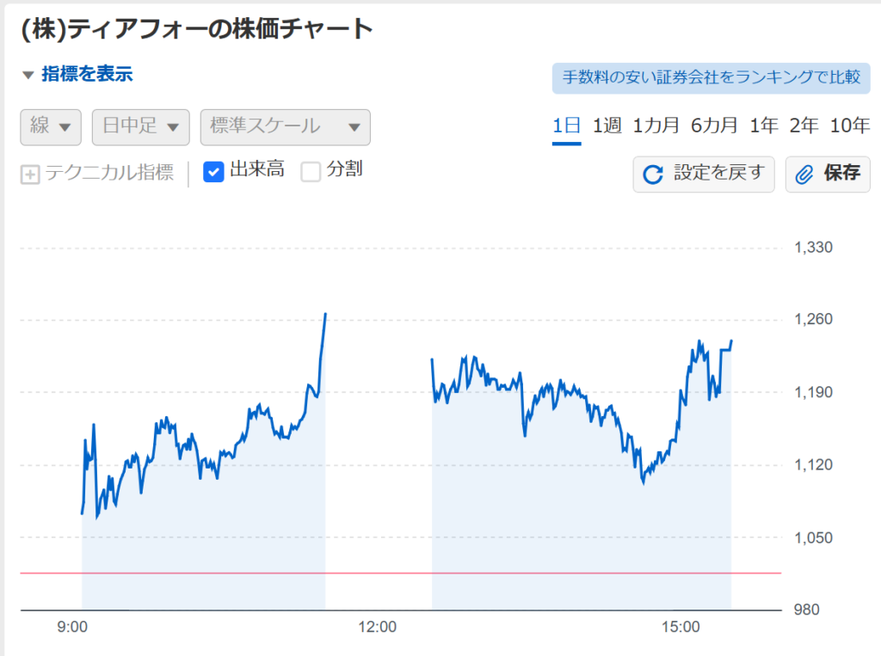Open 手数料の安い証券会社をランキングで比較 link

(712, 78)
